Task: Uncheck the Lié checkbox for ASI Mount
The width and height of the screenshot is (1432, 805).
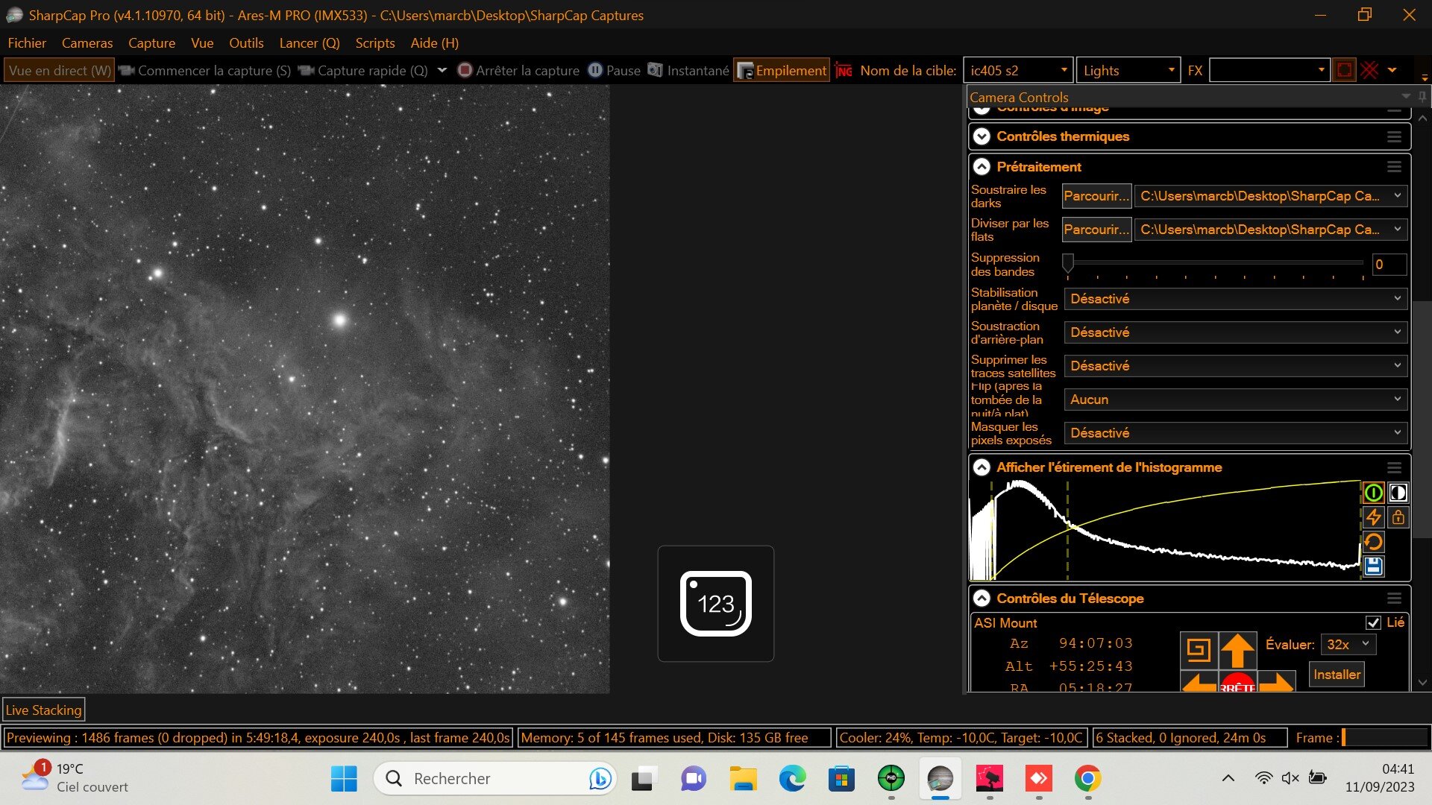Action: pos(1373,622)
